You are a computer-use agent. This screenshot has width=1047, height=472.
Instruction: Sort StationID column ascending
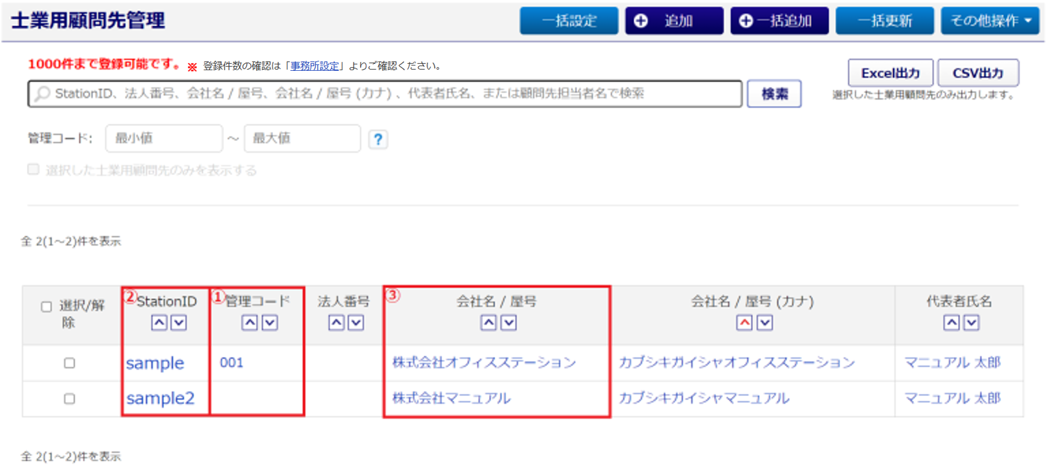(x=160, y=323)
